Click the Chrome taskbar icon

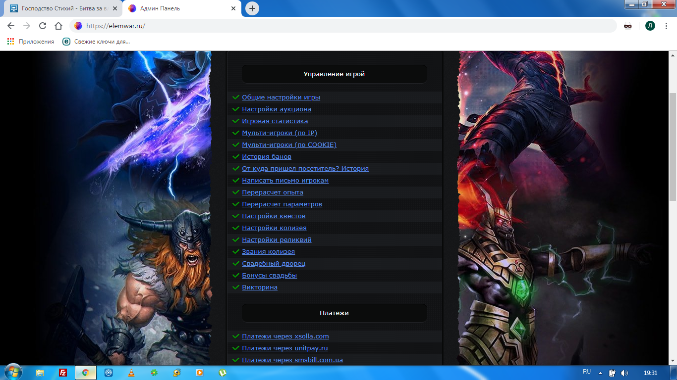click(86, 373)
